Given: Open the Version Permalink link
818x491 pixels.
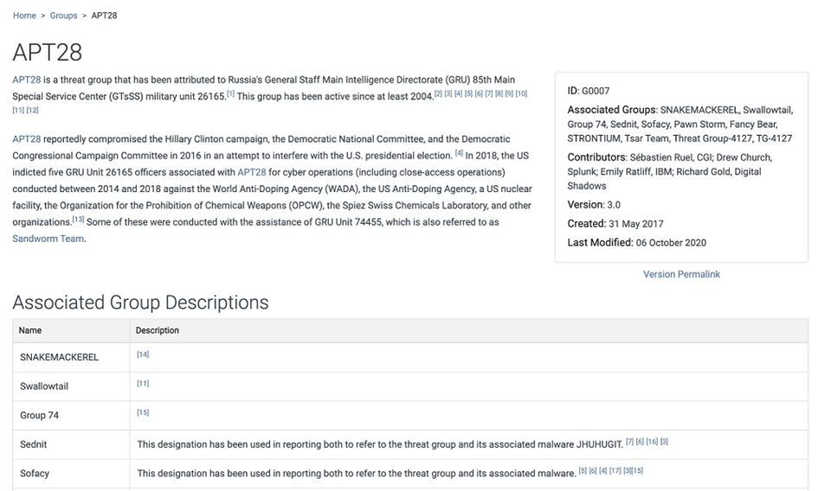Looking at the screenshot, I should coord(681,274).
